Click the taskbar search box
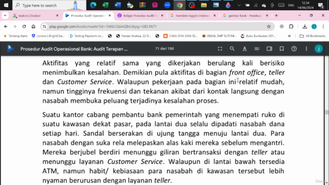This screenshot has width=329, height=185. [49, 5]
